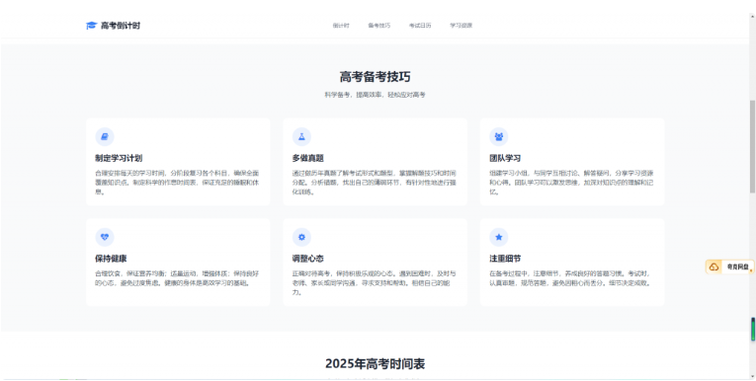Select the 注重细节 card title
The height and width of the screenshot is (381, 756).
[x=505, y=259]
